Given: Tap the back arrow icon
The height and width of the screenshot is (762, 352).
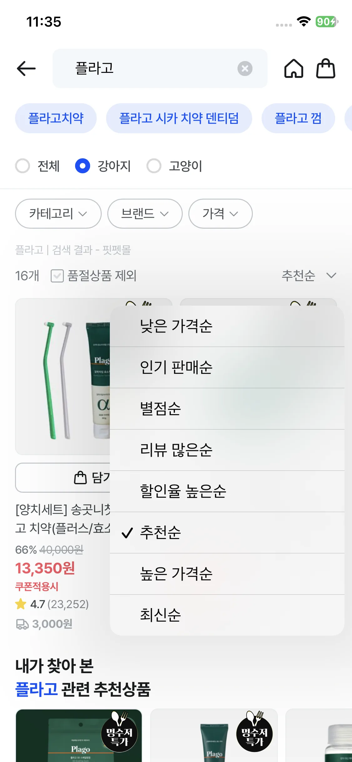Looking at the screenshot, I should [26, 69].
